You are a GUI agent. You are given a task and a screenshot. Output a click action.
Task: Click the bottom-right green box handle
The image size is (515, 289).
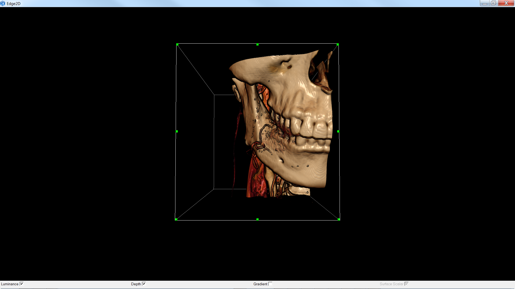339,219
